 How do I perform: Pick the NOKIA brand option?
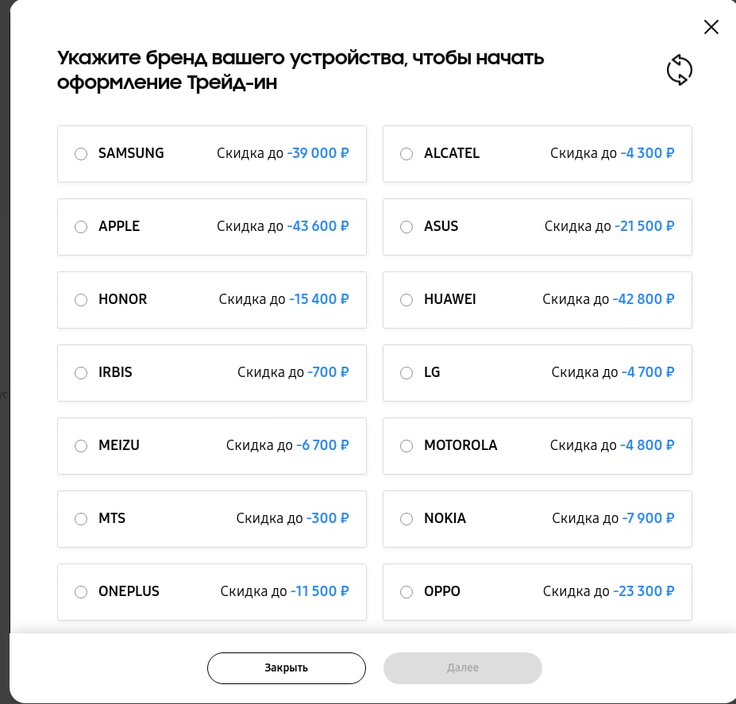pos(538,519)
